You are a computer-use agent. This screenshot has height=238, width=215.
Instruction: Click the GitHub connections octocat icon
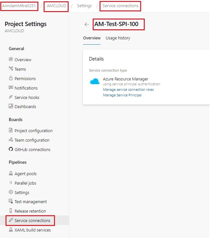(11, 149)
